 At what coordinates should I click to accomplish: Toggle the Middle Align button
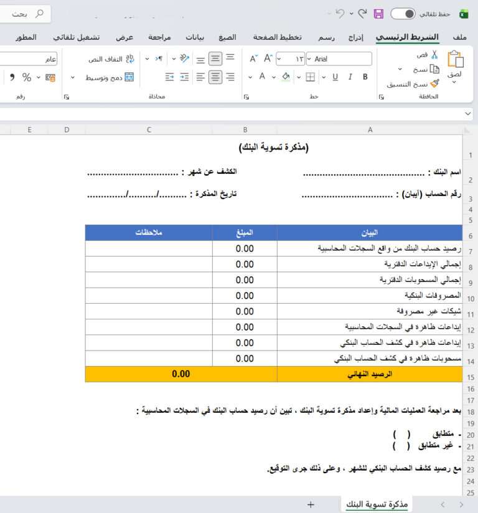point(215,59)
